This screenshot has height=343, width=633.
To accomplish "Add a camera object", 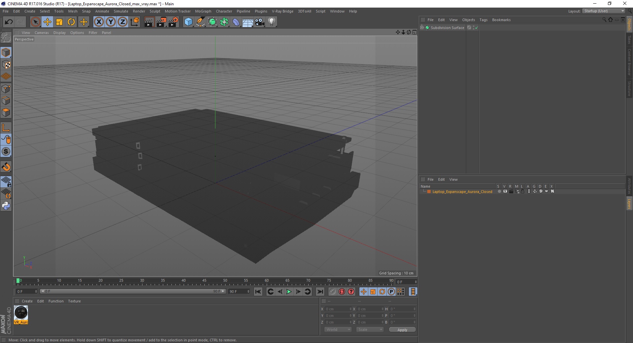I will (260, 22).
